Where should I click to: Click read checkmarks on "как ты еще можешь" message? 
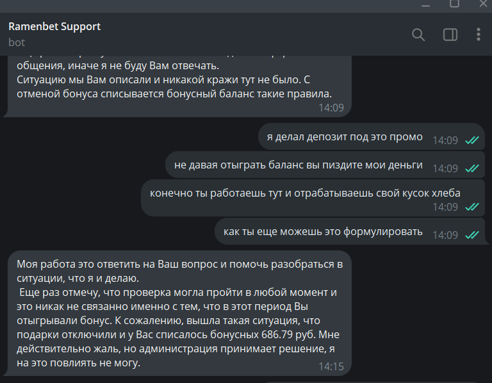(x=472, y=235)
